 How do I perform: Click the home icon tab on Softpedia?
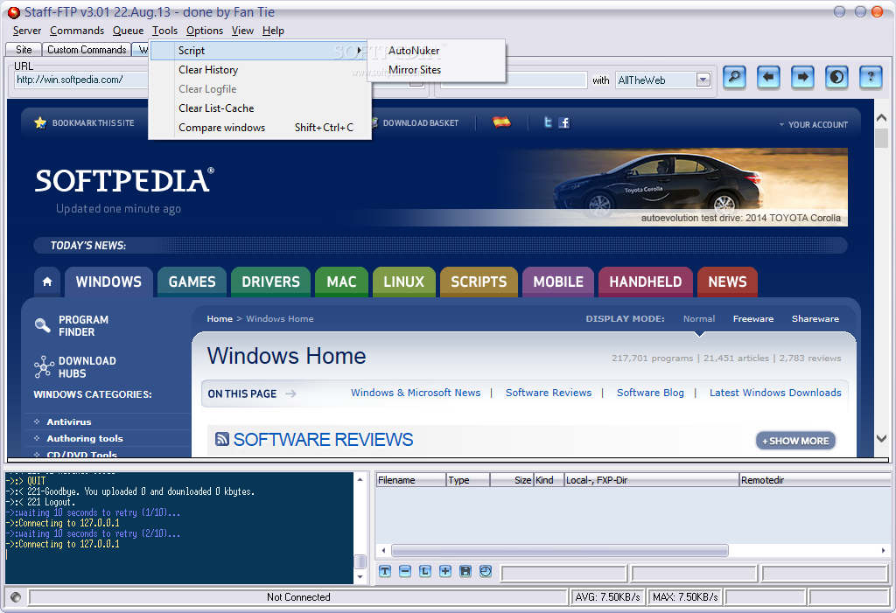click(47, 282)
